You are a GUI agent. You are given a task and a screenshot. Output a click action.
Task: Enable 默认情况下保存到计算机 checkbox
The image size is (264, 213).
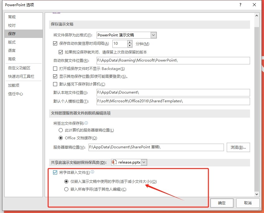click(55, 84)
